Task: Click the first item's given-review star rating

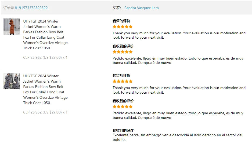Action: pyautogui.click(x=123, y=27)
